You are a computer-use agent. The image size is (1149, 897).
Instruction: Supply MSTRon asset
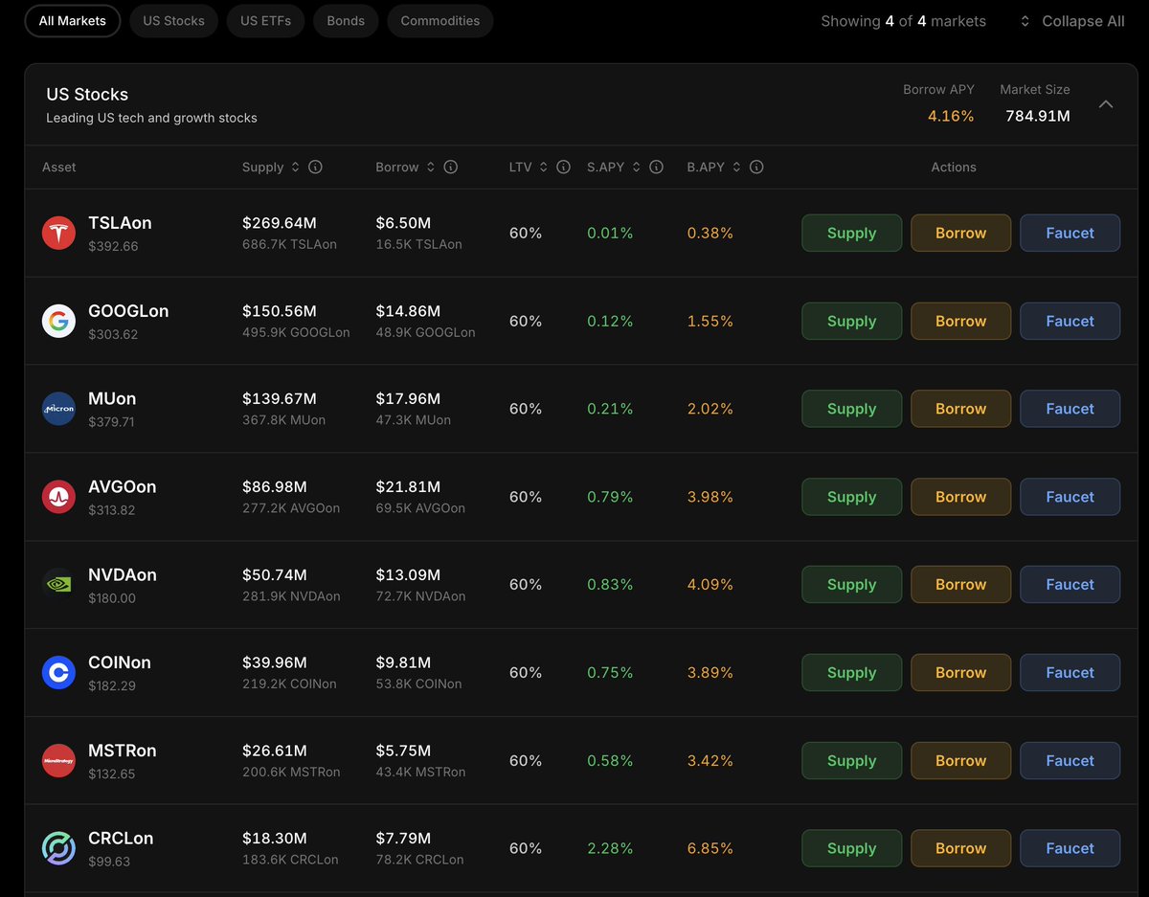[851, 760]
